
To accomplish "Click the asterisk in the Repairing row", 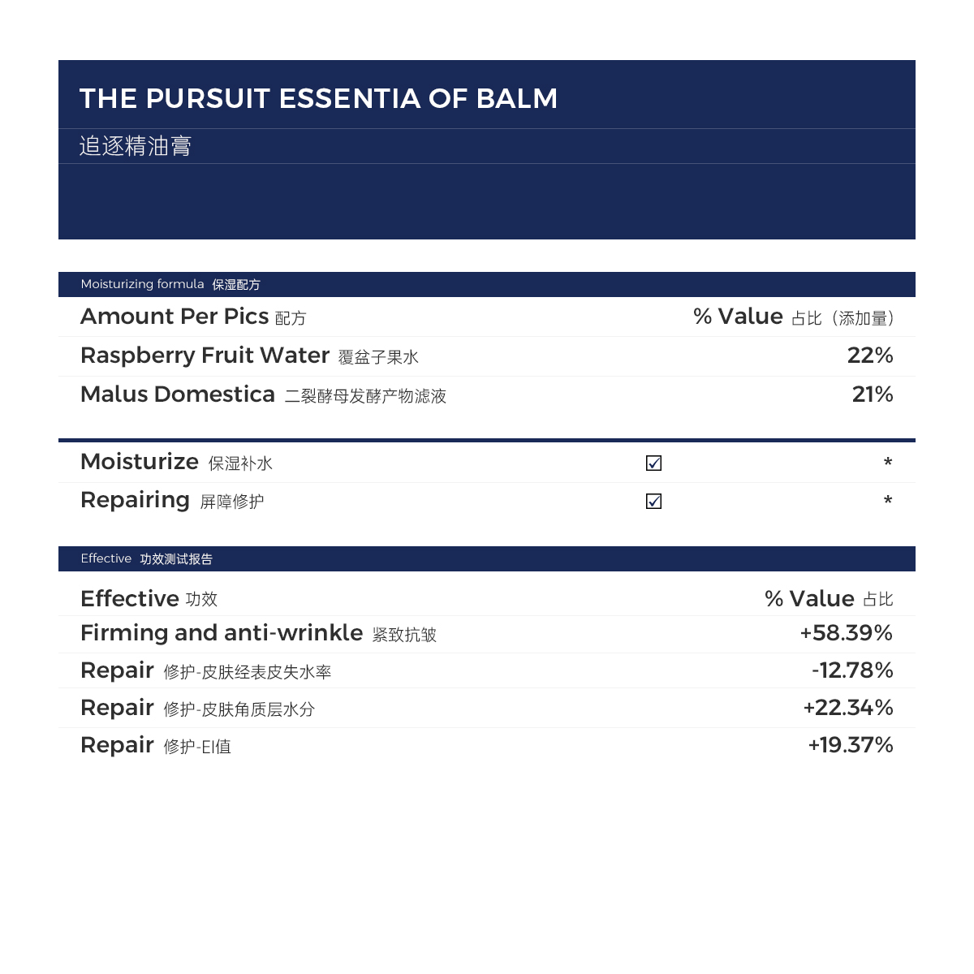I will (888, 501).
